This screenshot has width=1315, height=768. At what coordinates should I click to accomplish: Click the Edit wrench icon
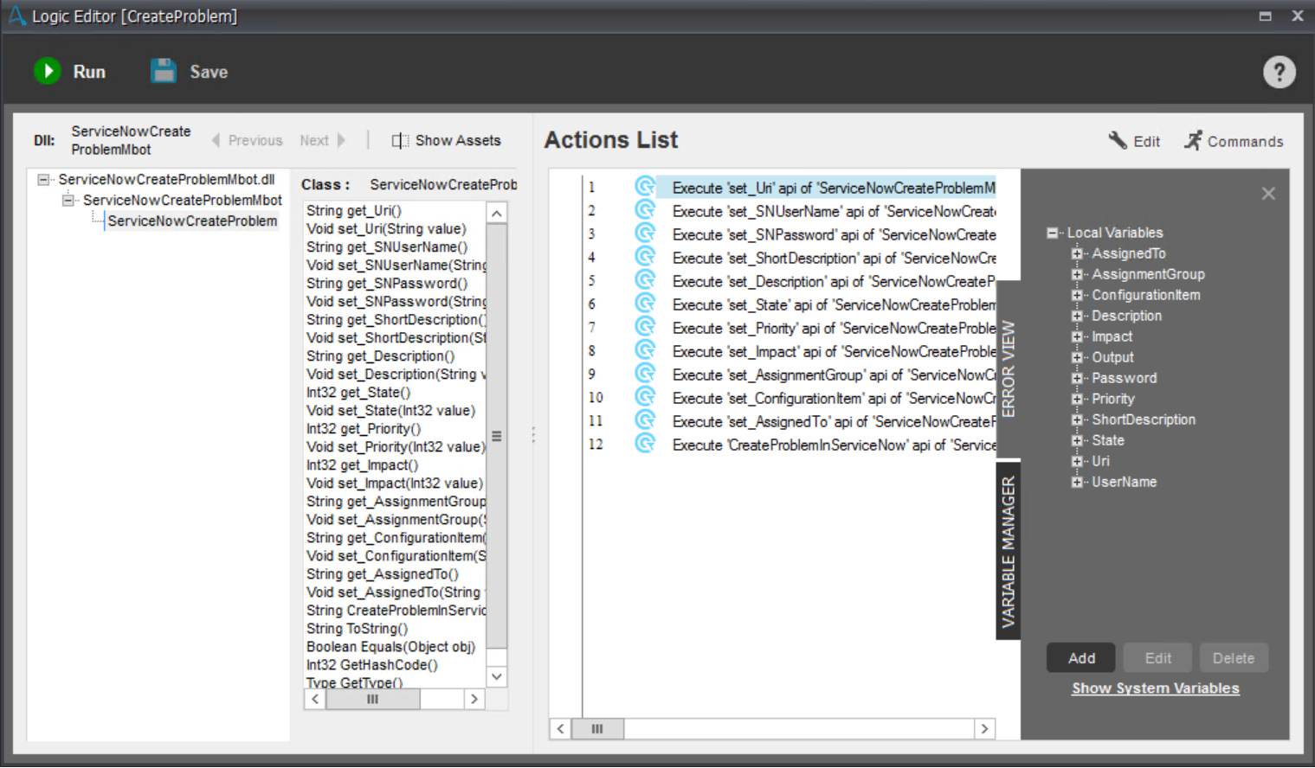coord(1118,140)
